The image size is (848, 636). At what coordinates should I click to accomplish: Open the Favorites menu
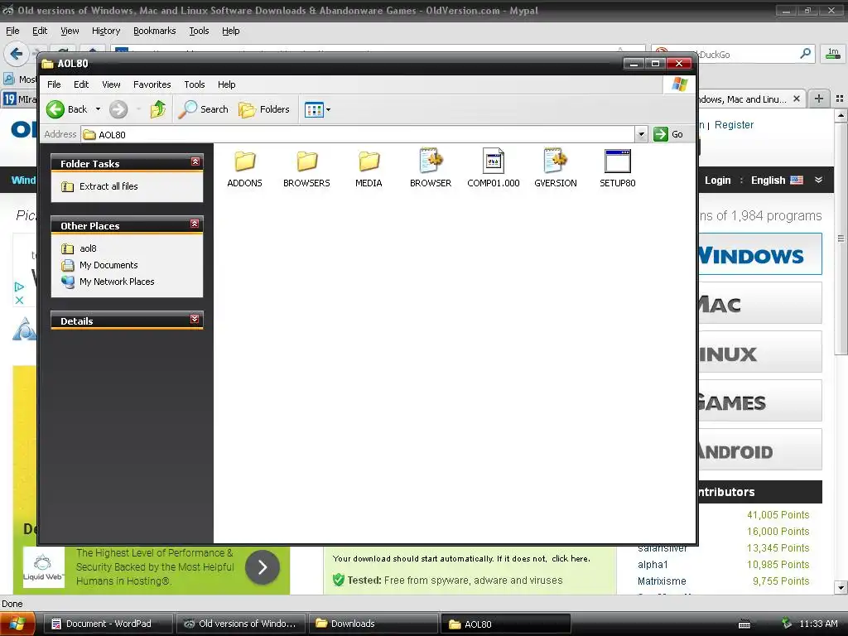click(152, 84)
